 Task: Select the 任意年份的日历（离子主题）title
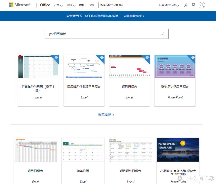click(x=38, y=88)
